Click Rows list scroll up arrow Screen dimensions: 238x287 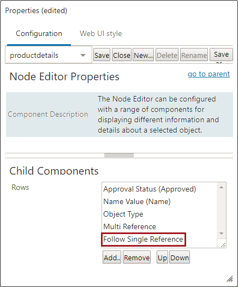click(221, 187)
